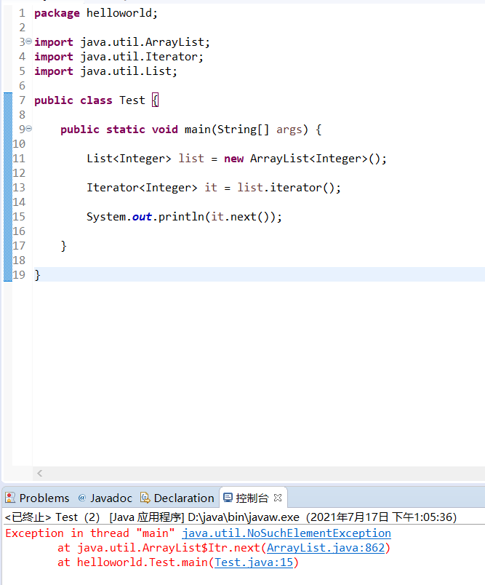Click the main method signature line

[x=191, y=130]
